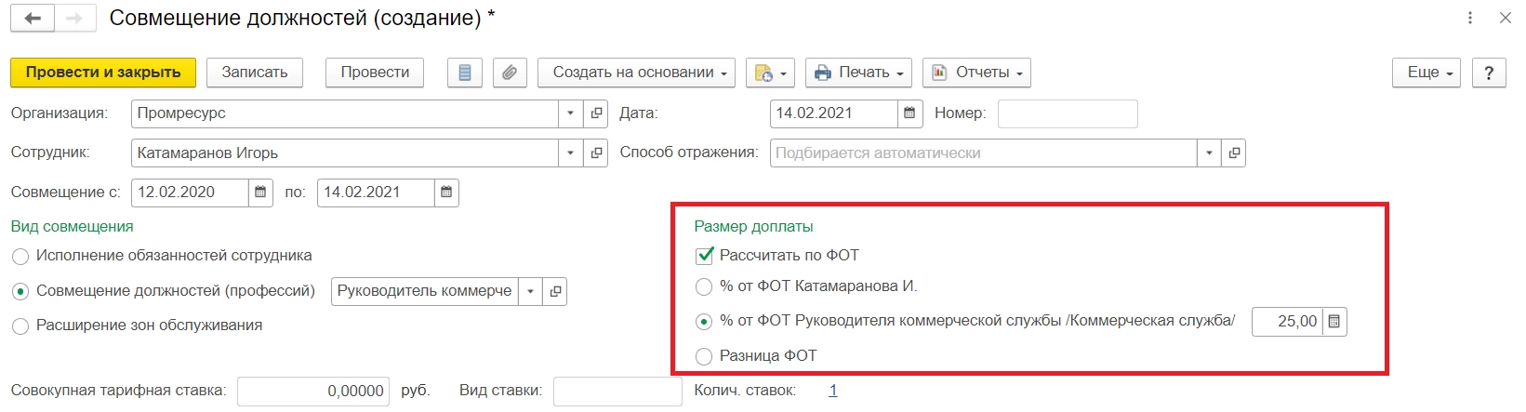This screenshot has width=1526, height=412.
Task: Expand the Создать на основании menu
Action: tap(636, 73)
